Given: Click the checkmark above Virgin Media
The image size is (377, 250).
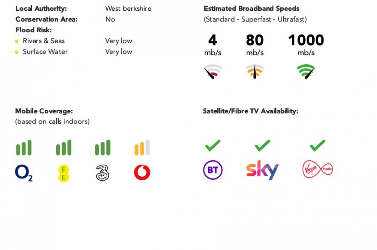Looking at the screenshot, I should click(x=317, y=146).
